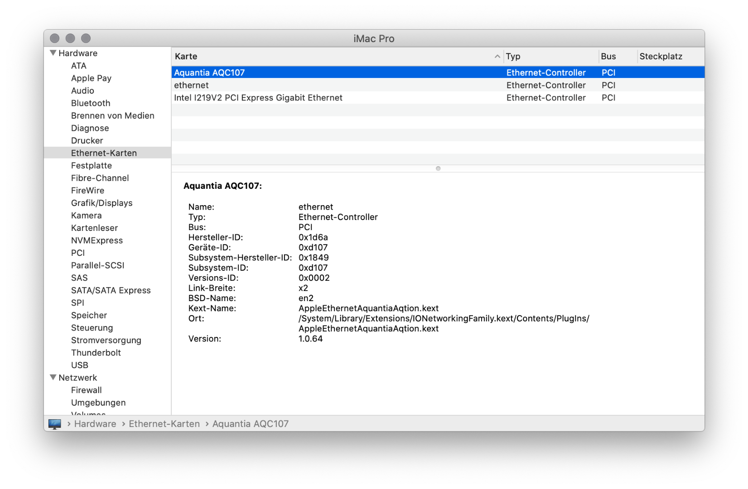Show Speicher information
This screenshot has width=748, height=489.
tap(89, 315)
